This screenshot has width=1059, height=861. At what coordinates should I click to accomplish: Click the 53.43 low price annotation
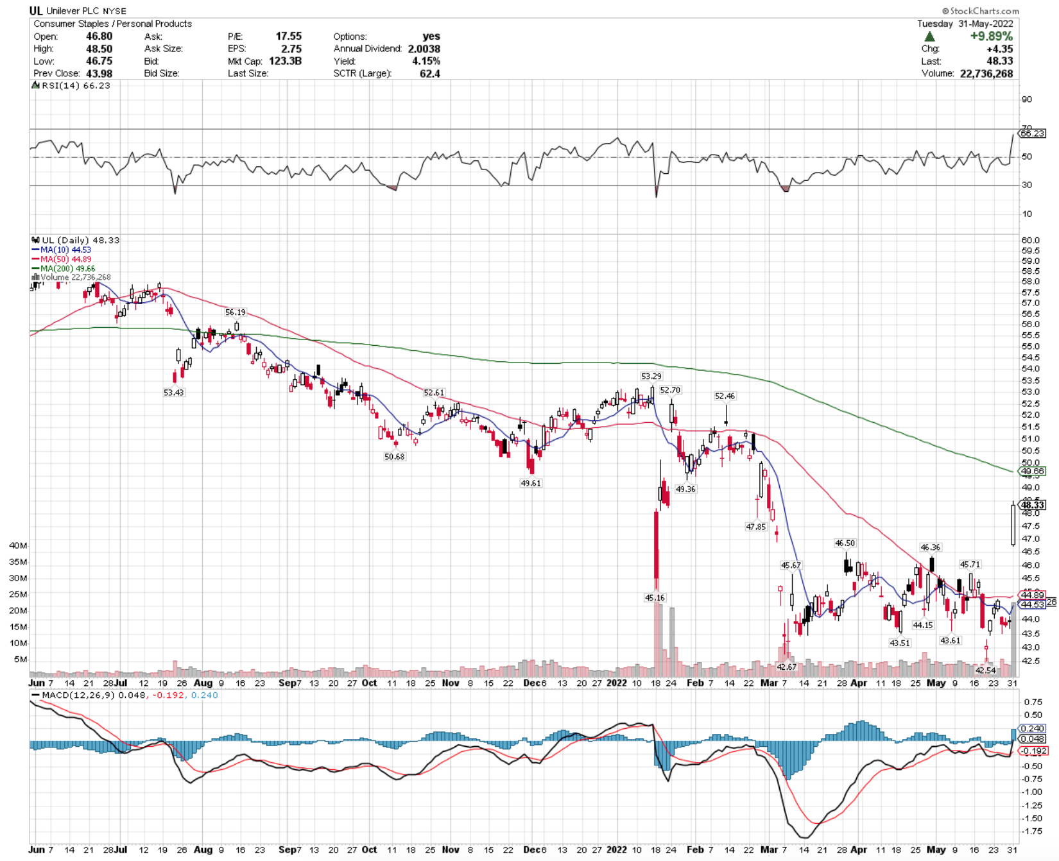173,393
